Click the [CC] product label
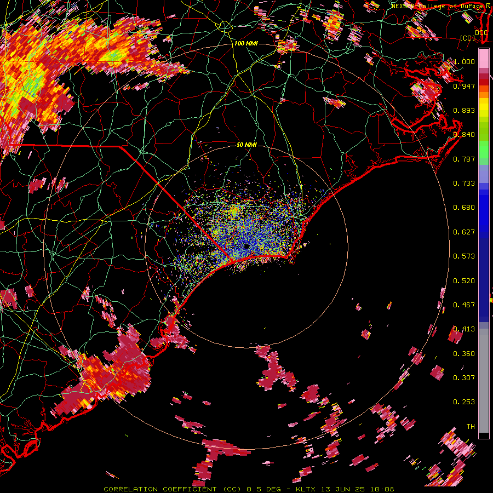493x493 pixels. pos(467,38)
